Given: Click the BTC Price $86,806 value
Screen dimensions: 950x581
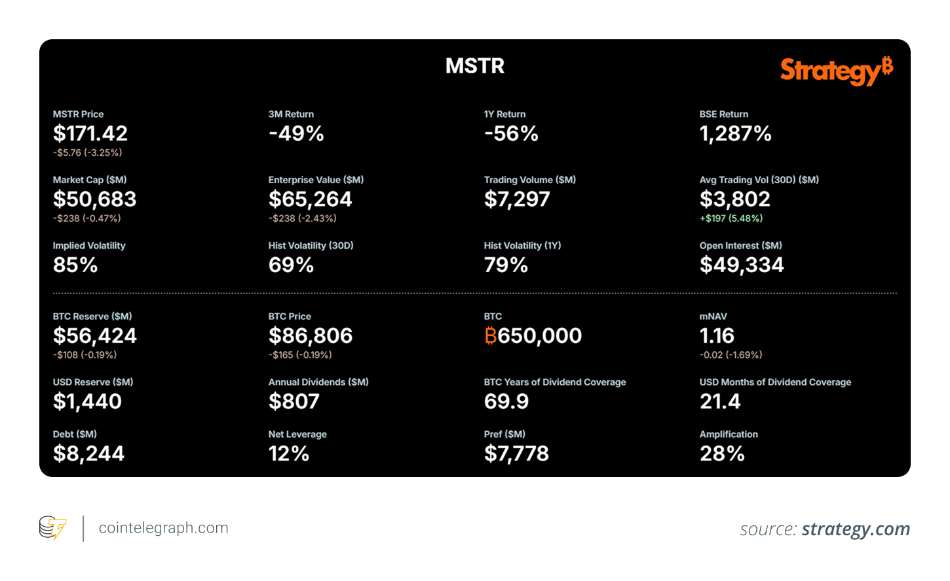Looking at the screenshot, I should 311,336.
